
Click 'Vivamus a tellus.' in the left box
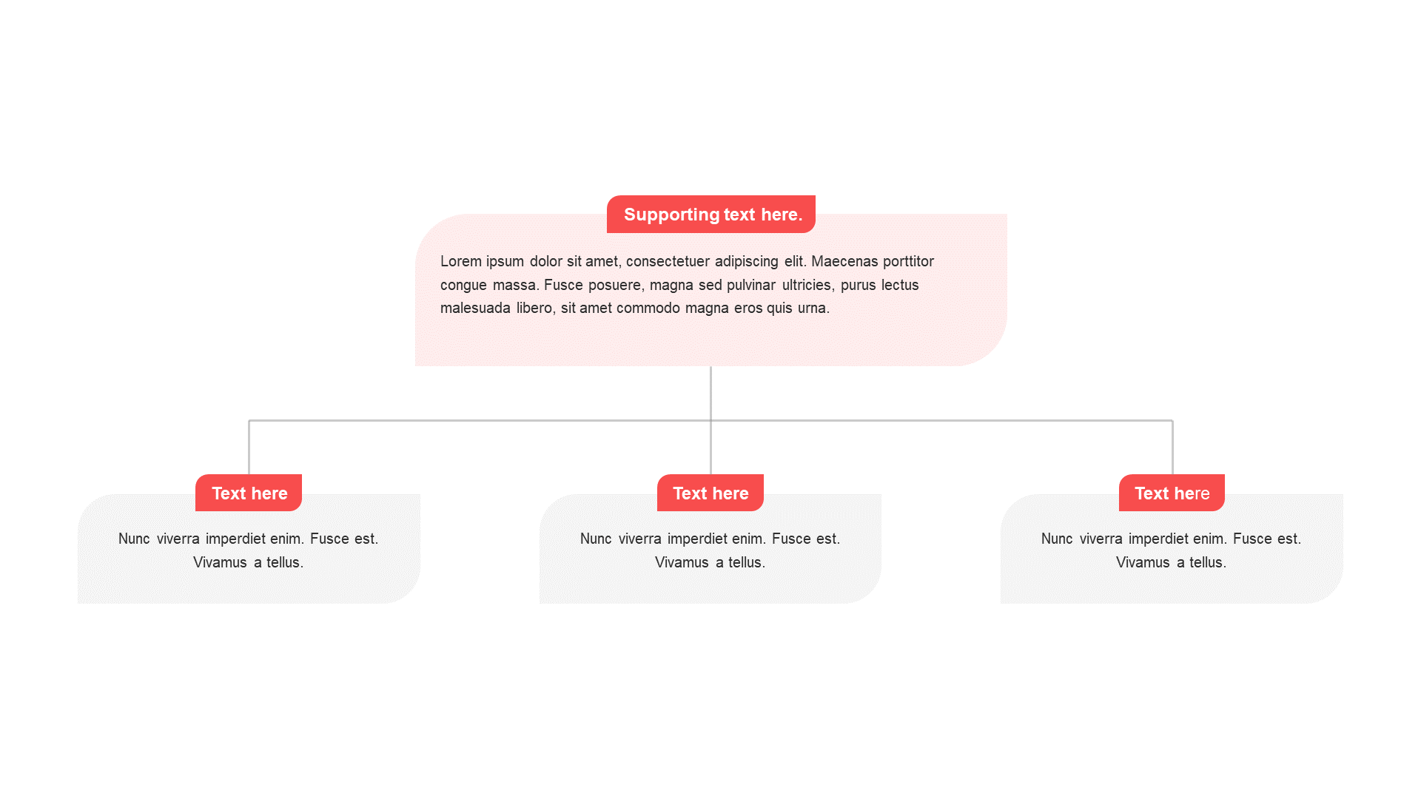(x=249, y=562)
